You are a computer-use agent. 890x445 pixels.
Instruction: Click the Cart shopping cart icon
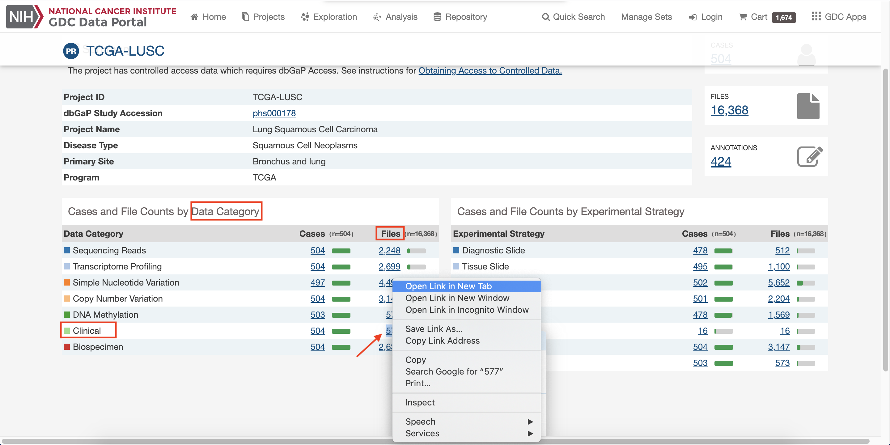tap(743, 17)
